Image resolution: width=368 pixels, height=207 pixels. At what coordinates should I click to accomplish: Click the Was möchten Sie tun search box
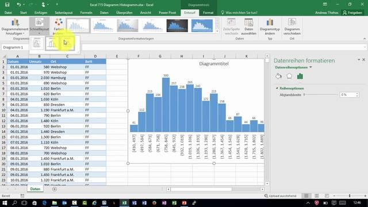point(239,13)
